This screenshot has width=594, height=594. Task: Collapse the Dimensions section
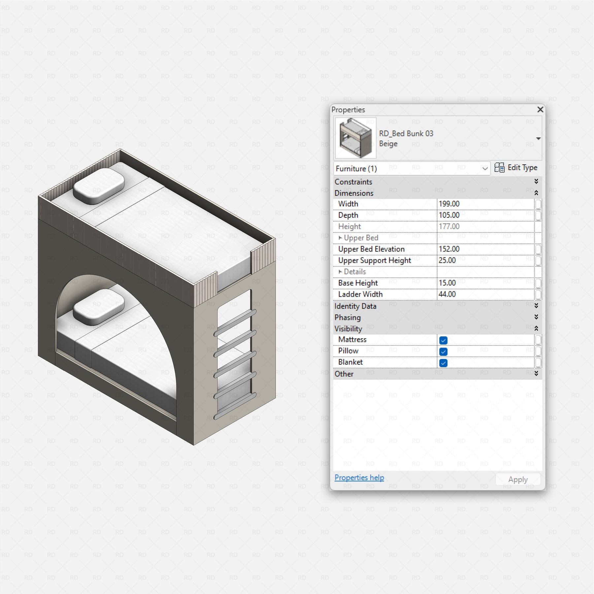tap(536, 193)
